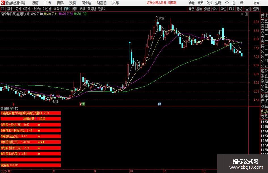The image size is (268, 173).
Task: Switch to 5分钟 period
Action: click(26, 9)
